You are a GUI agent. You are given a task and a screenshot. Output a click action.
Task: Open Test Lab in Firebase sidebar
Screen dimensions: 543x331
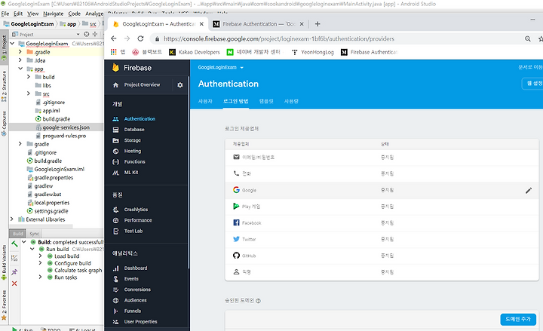(133, 231)
